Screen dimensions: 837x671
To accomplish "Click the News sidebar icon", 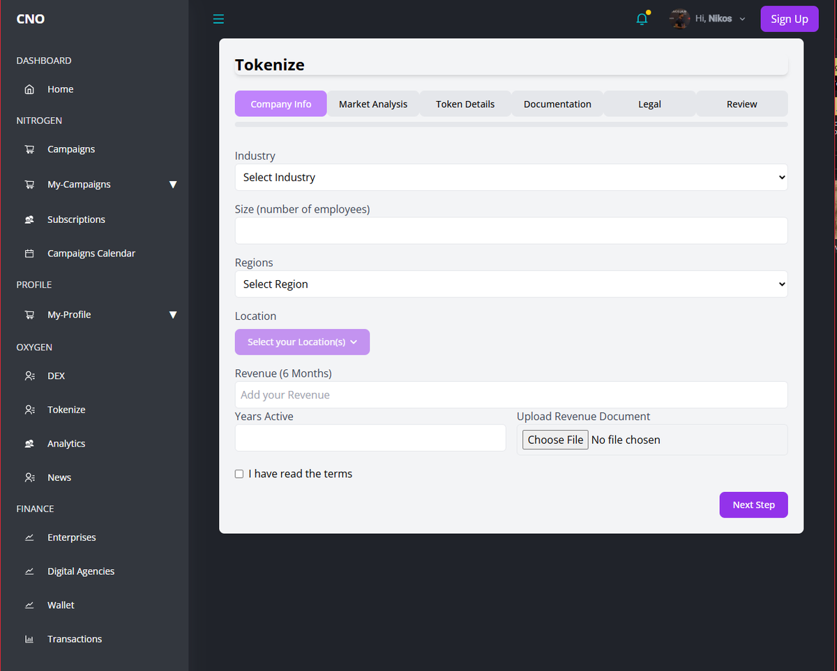I will pos(29,478).
